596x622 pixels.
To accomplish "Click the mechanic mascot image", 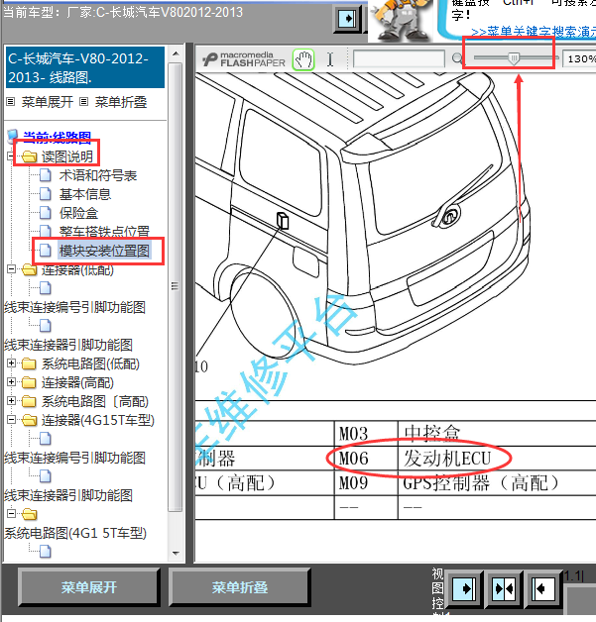I will (x=401, y=19).
